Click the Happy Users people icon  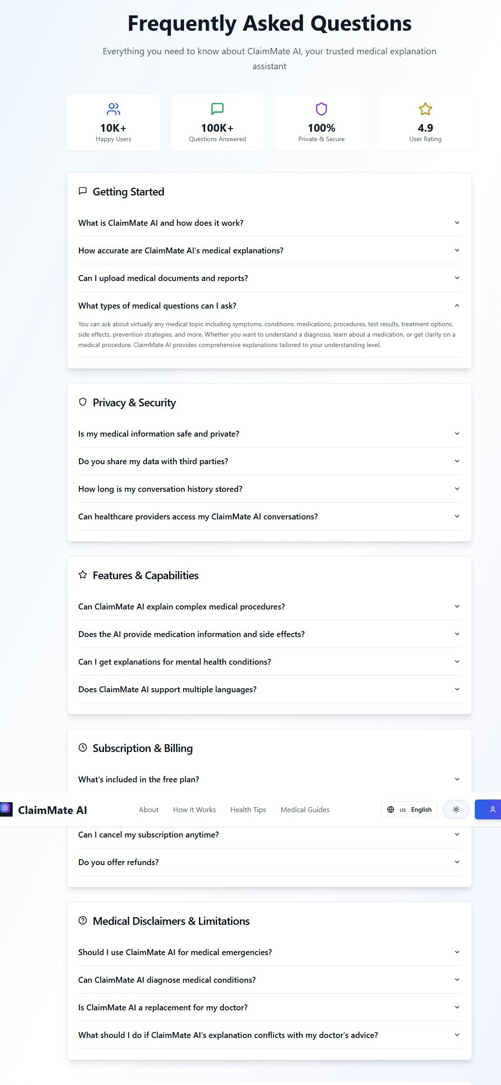click(113, 108)
